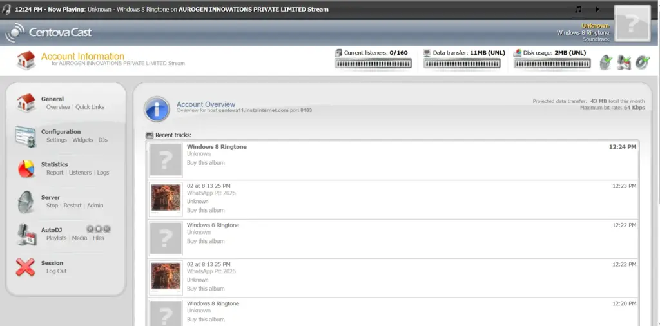Click the Statistics pie chart icon

click(26, 169)
